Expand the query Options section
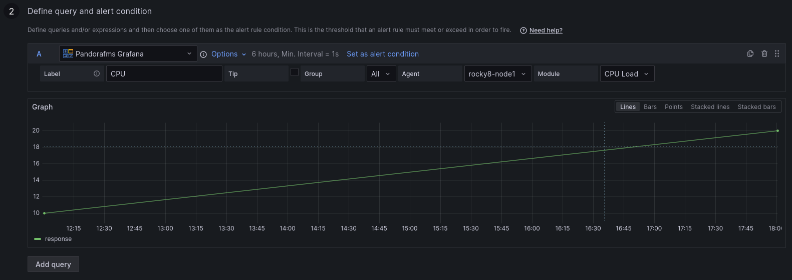The width and height of the screenshot is (792, 280). [228, 54]
